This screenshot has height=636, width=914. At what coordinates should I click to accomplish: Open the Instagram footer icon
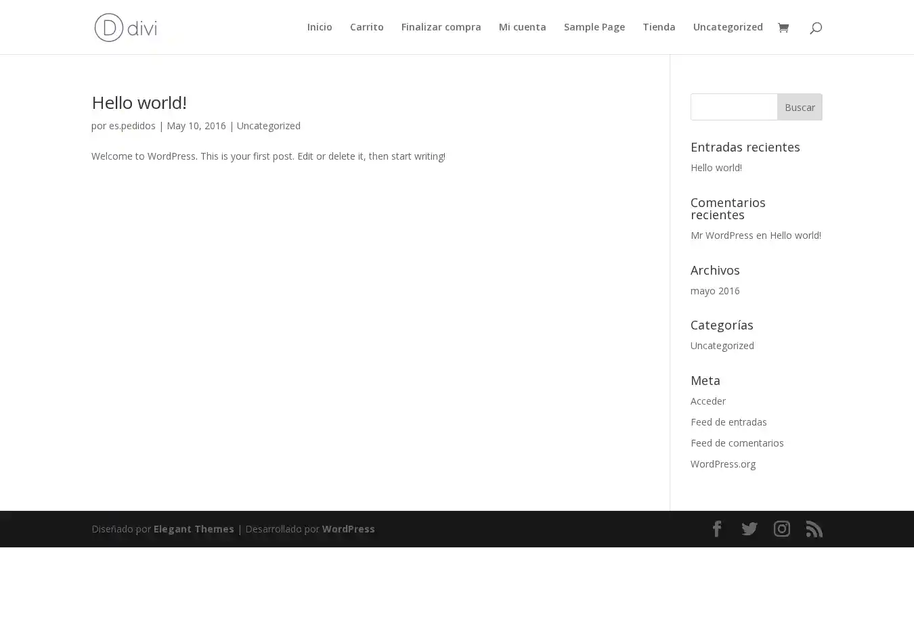(781, 529)
